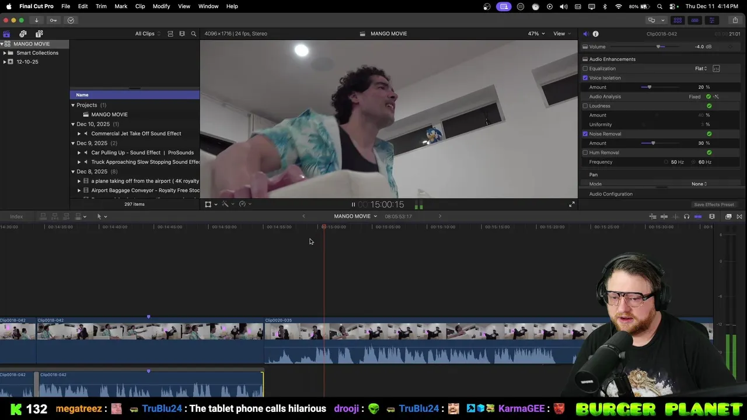Show the Transitions browser icon
The width and height of the screenshot is (747, 420).
[x=739, y=217]
